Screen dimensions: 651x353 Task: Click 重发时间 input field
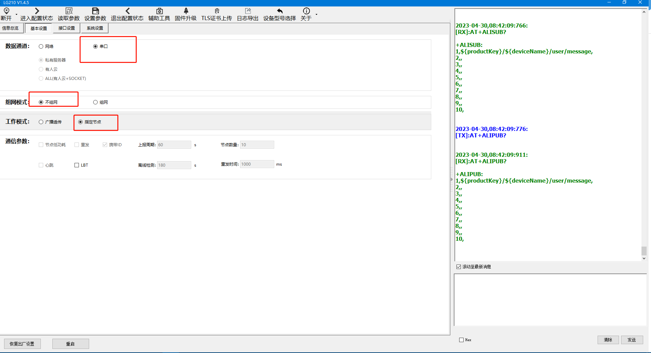[x=257, y=164]
